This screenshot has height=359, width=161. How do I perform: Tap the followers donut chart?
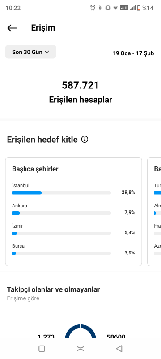coord(80,331)
